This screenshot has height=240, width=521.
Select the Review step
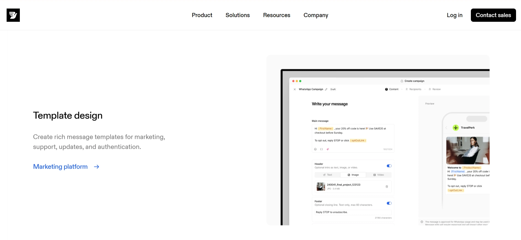pyautogui.click(x=435, y=89)
